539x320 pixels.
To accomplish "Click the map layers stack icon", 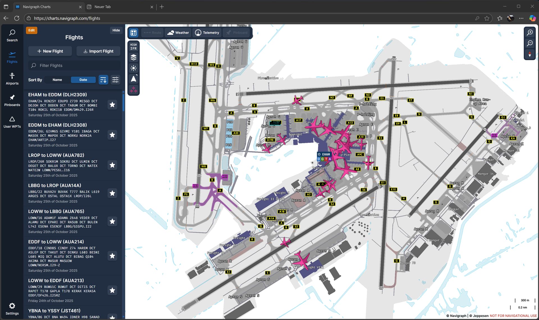I will point(134,57).
